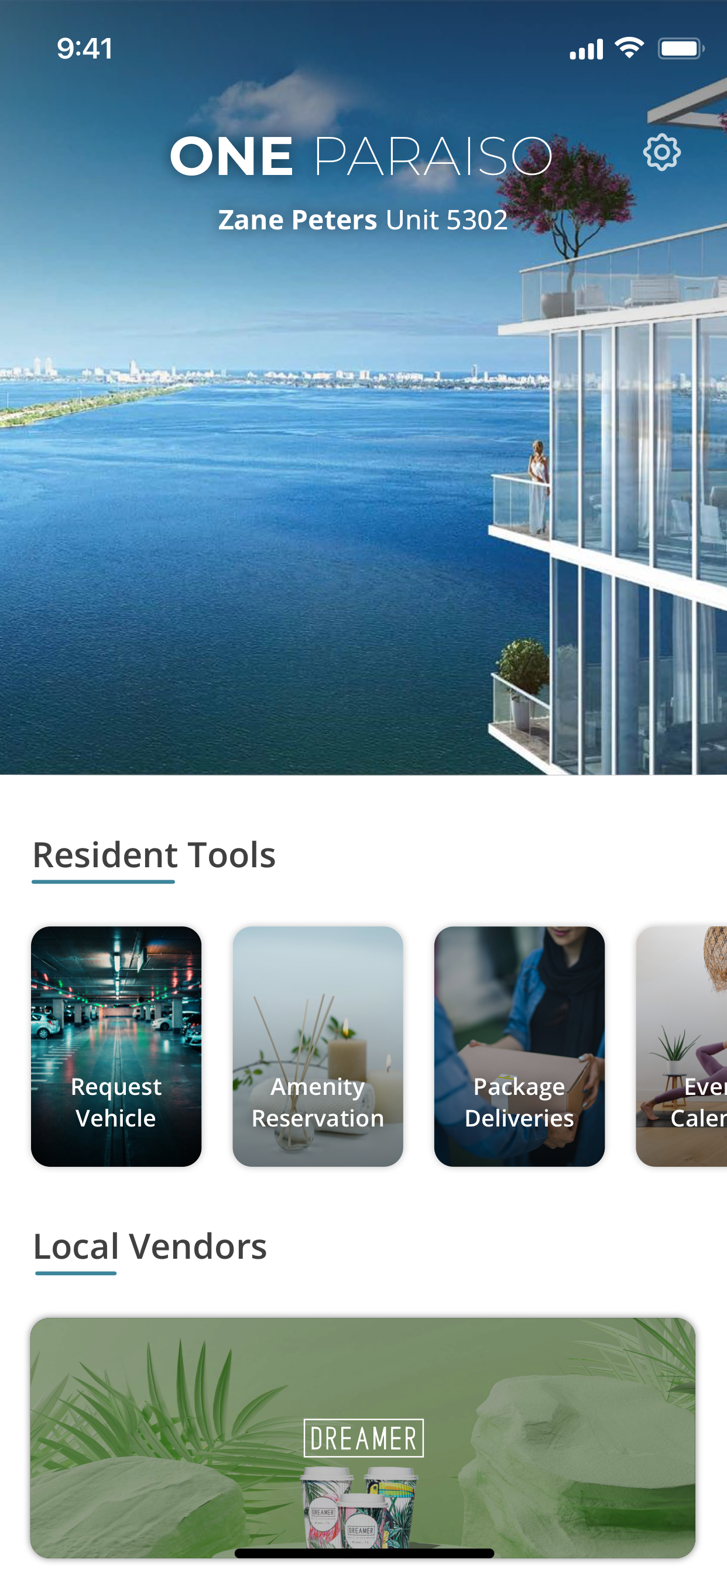Select the Dreamer vendor banner
727x1573 pixels.
363,1437
